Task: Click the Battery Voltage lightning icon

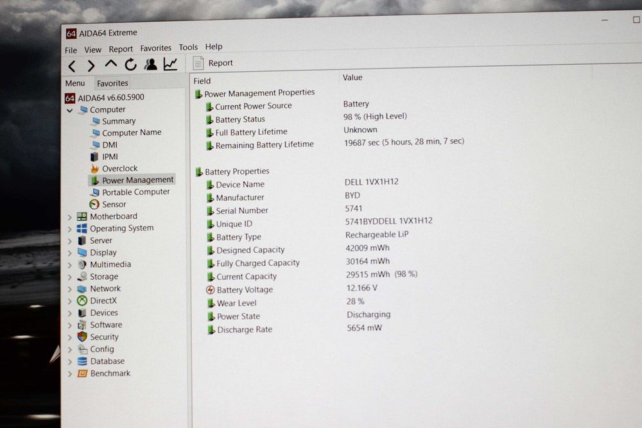Action: [x=211, y=290]
